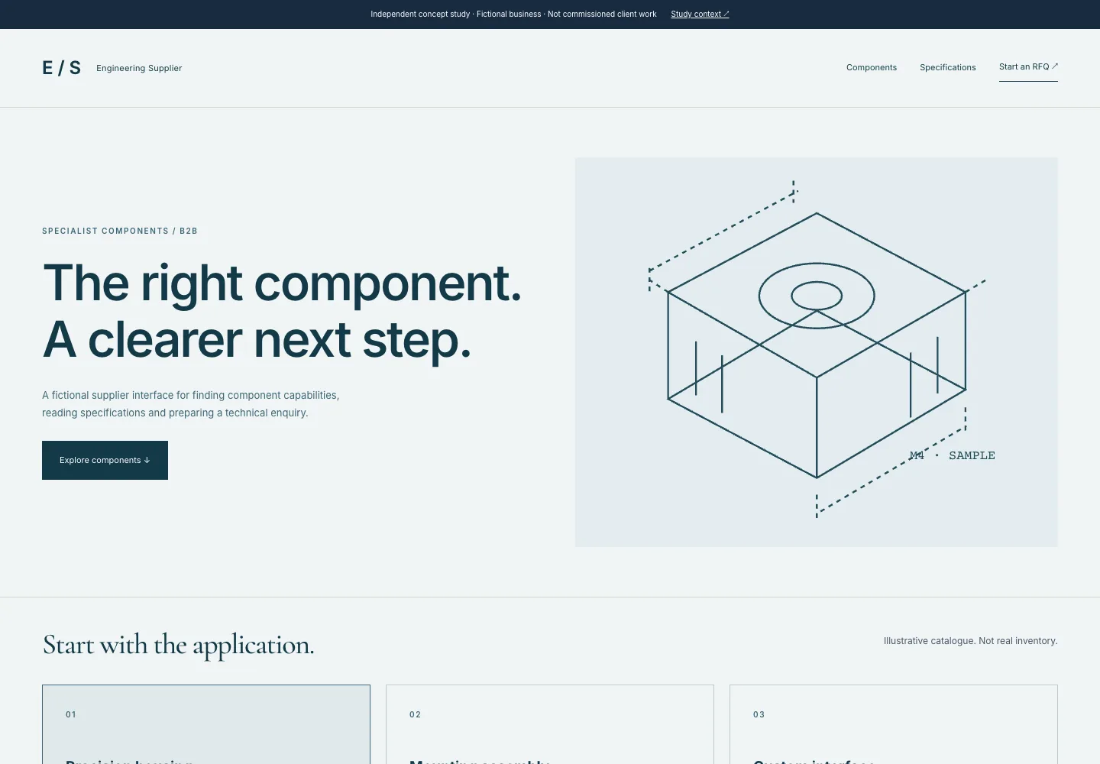Screen dimensions: 1100x764
Task: Open the Components nav link
Action: tap(872, 67)
